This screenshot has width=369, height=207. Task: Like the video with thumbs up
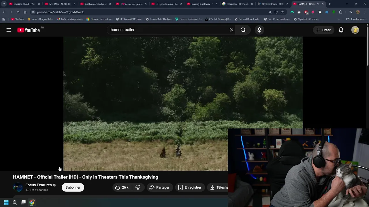(x=122, y=187)
